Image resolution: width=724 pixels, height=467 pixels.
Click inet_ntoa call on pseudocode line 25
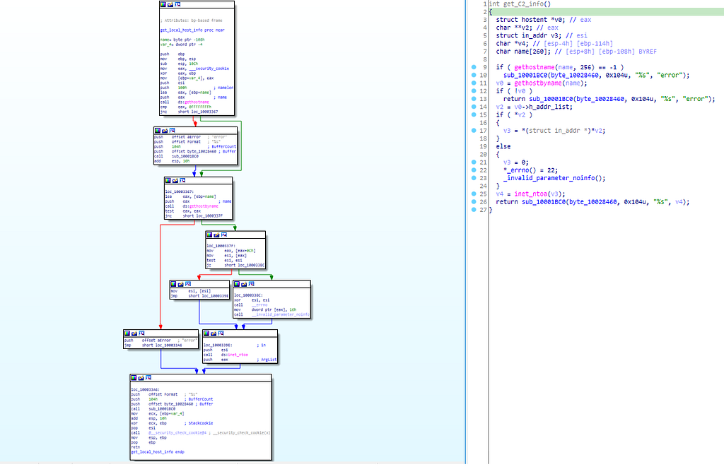(530, 194)
